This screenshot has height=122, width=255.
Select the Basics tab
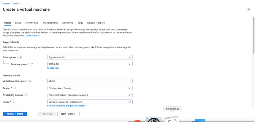coord(8,23)
